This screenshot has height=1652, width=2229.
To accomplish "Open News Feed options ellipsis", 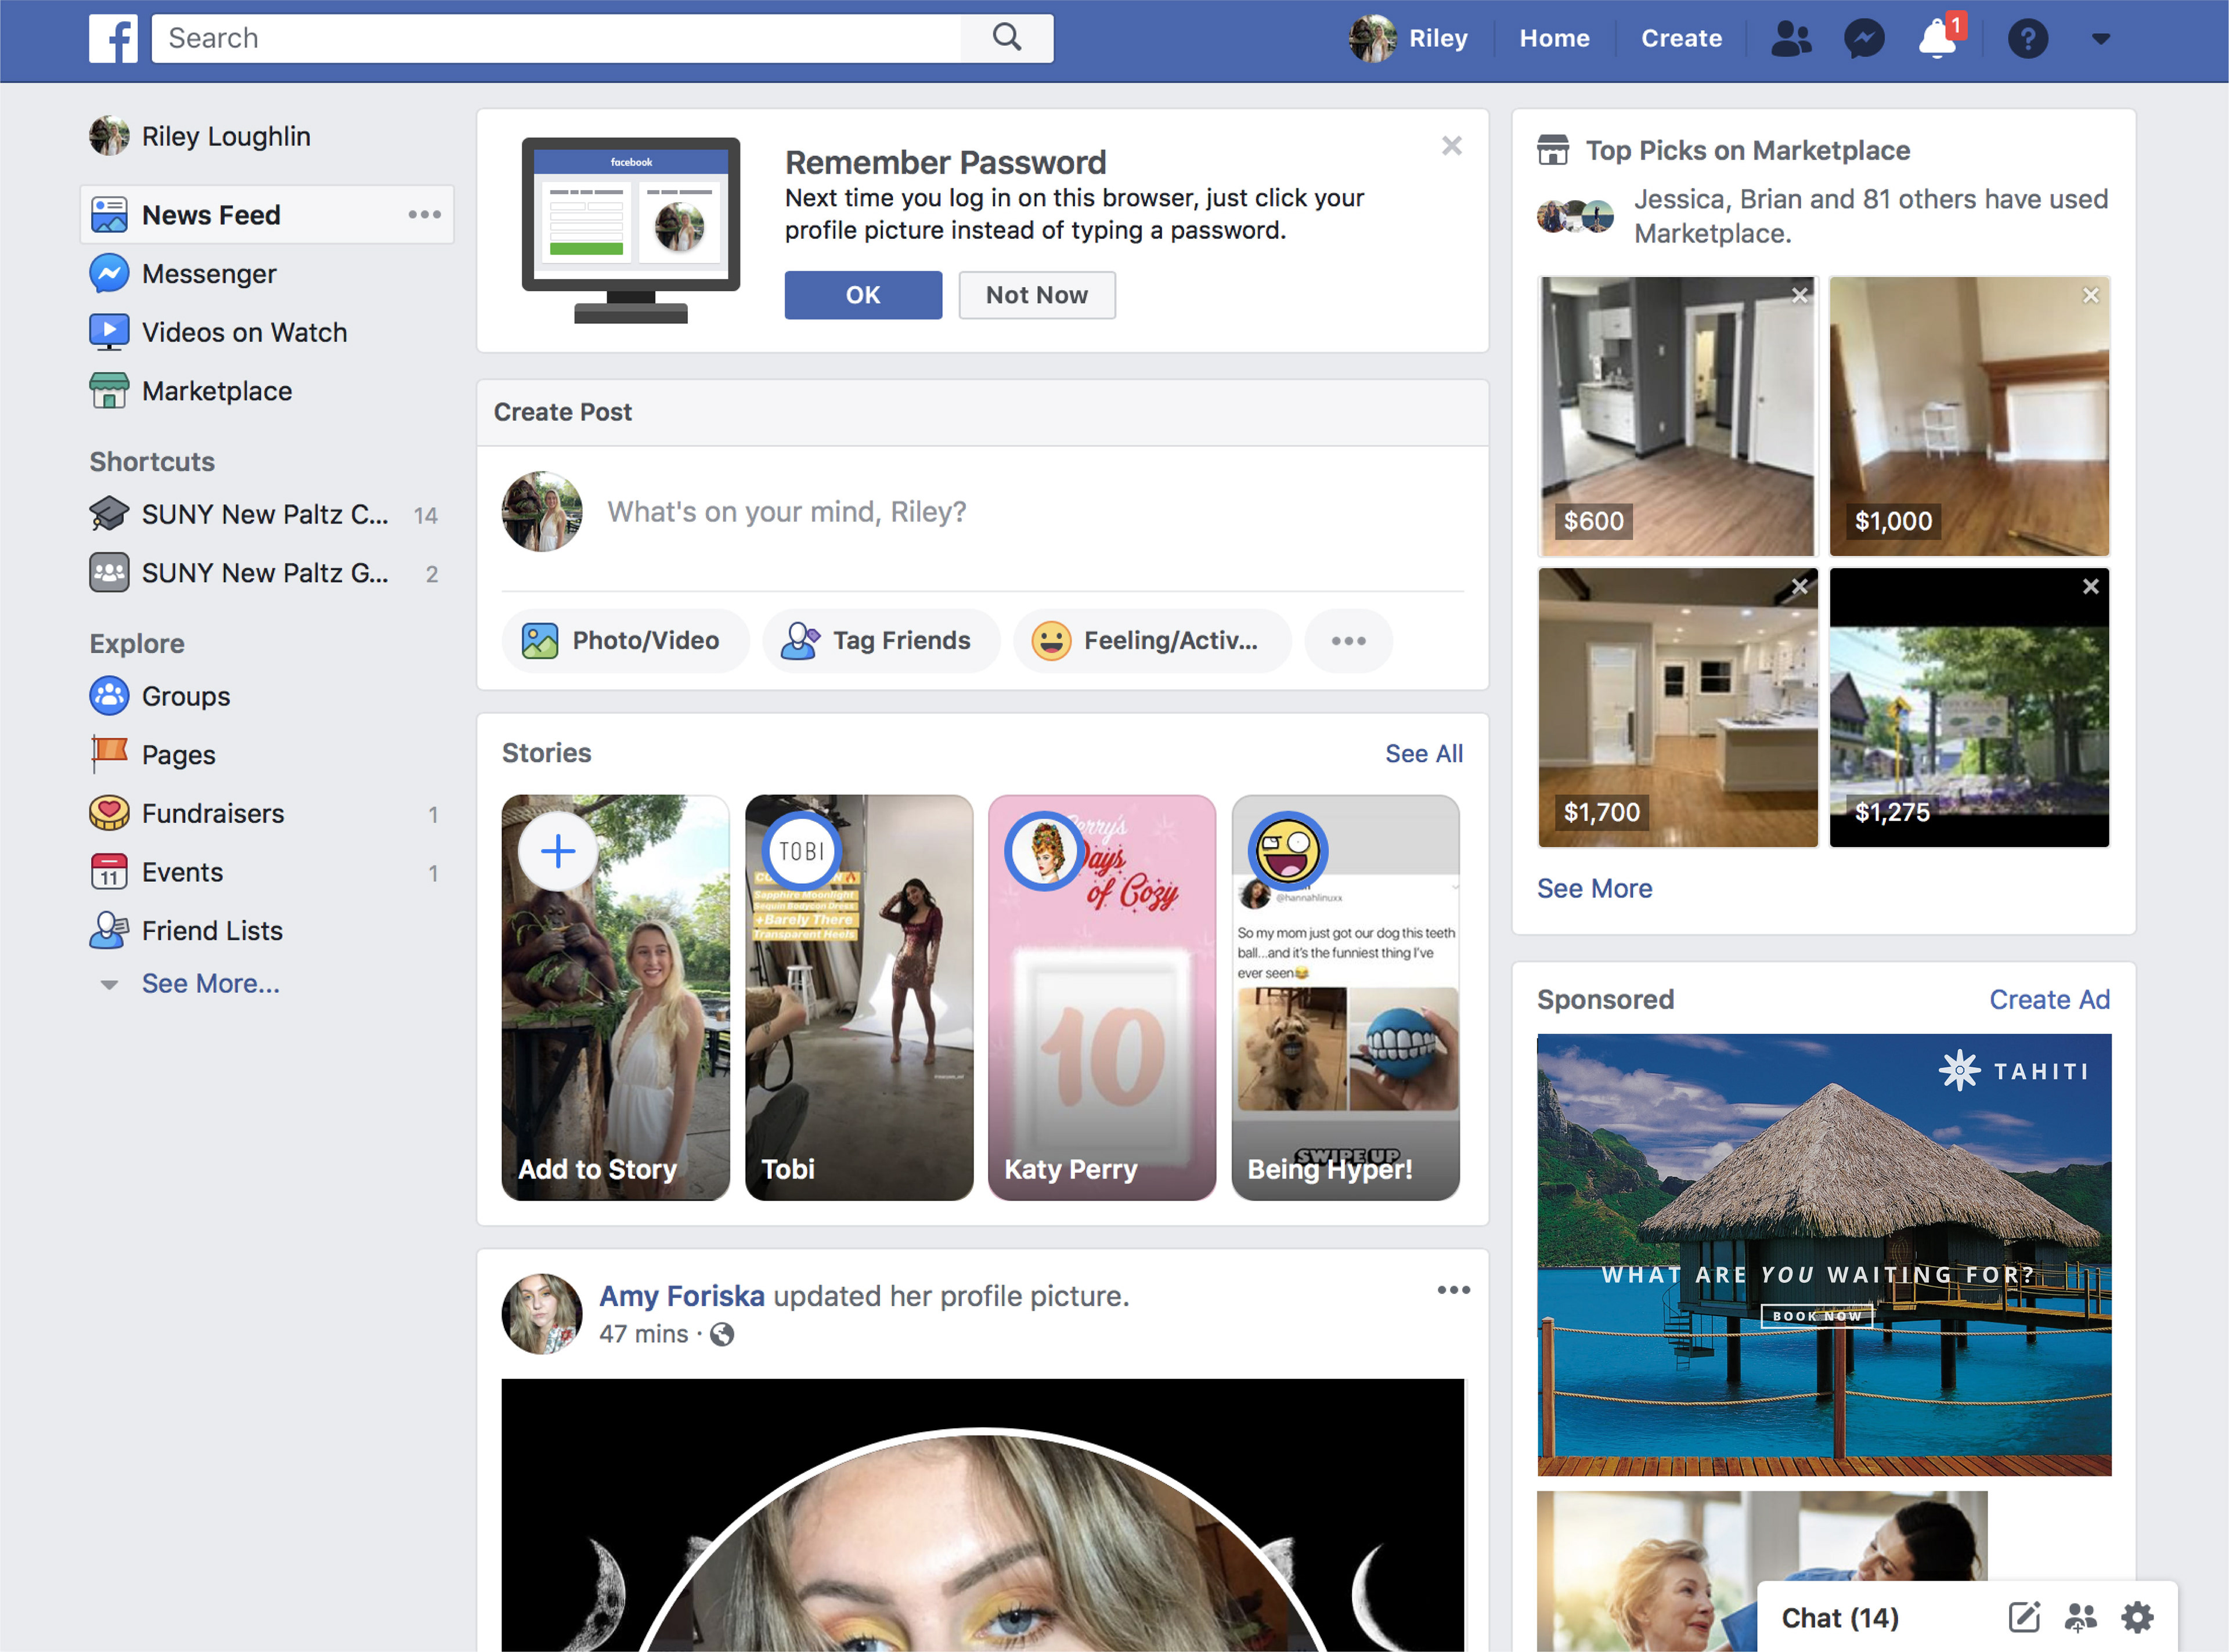I will click(x=424, y=215).
